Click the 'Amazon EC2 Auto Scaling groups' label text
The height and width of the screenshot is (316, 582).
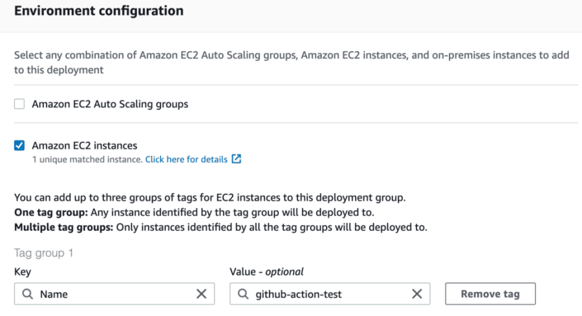coord(110,103)
